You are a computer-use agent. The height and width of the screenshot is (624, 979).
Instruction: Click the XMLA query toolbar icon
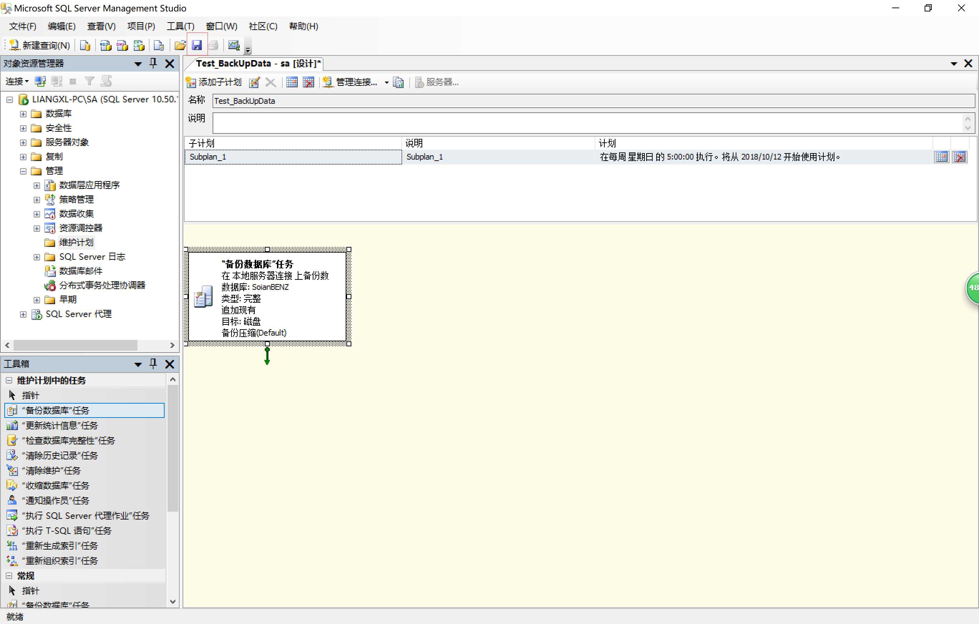139,45
